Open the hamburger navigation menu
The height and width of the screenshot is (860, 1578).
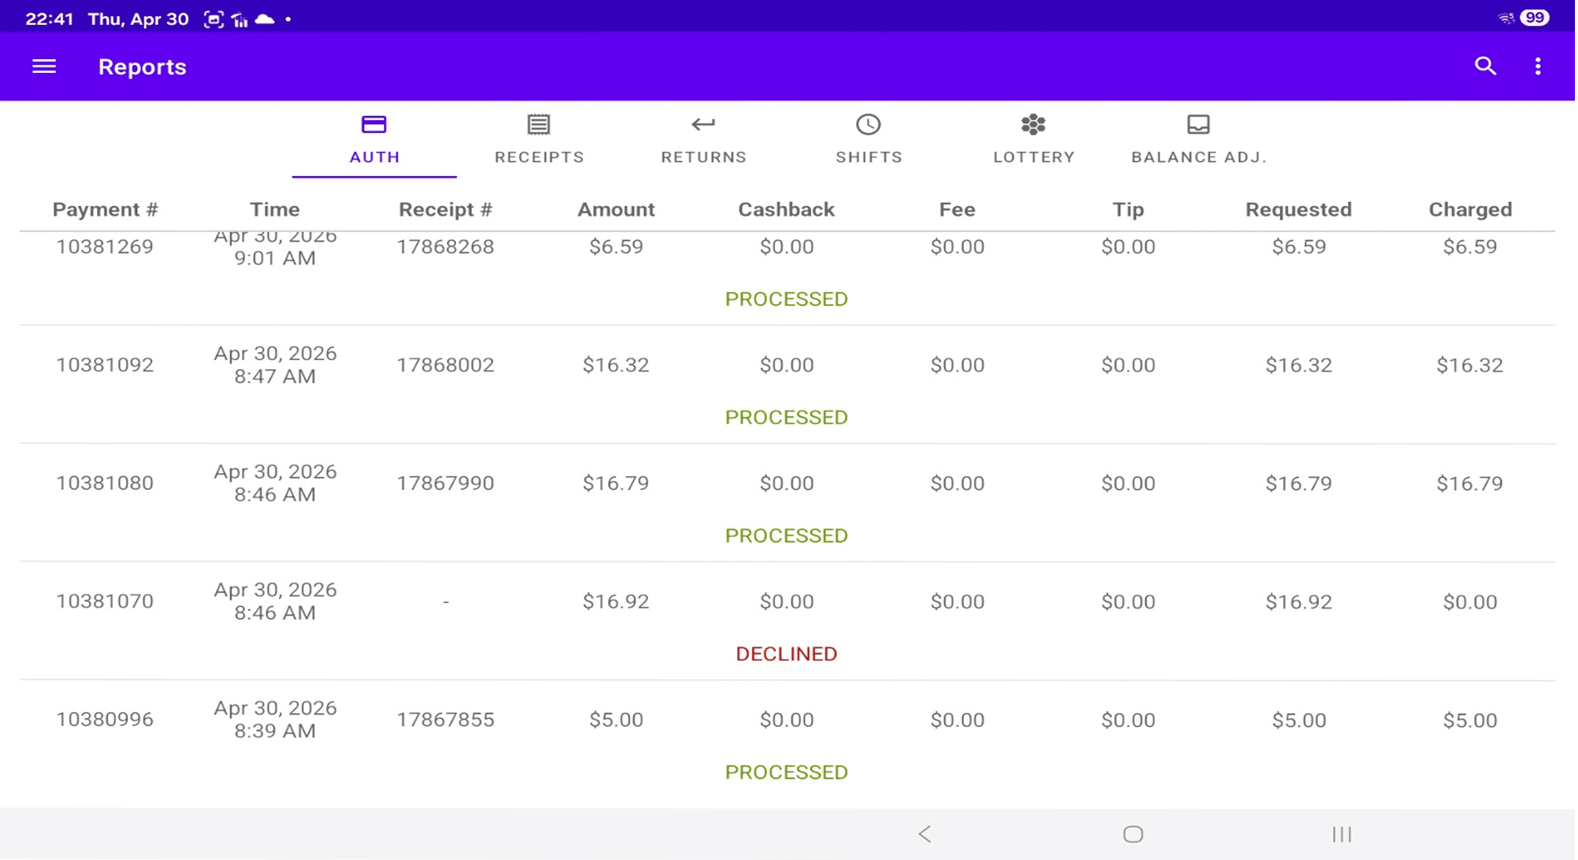tap(44, 66)
